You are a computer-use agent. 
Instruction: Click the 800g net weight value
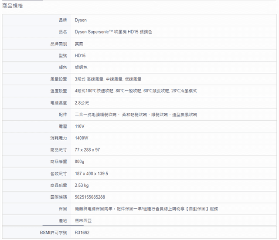[80, 162]
